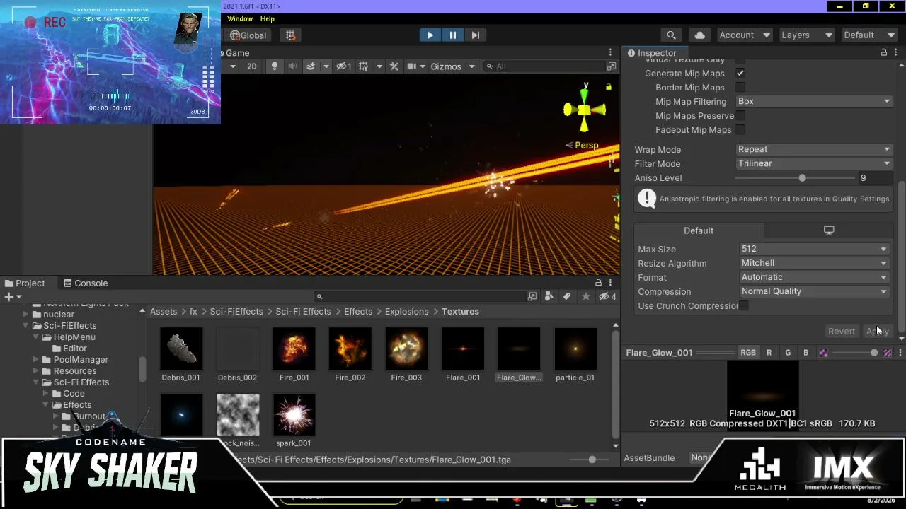Select the Default platform settings tab
This screenshot has width=906, height=509.
[x=699, y=230]
